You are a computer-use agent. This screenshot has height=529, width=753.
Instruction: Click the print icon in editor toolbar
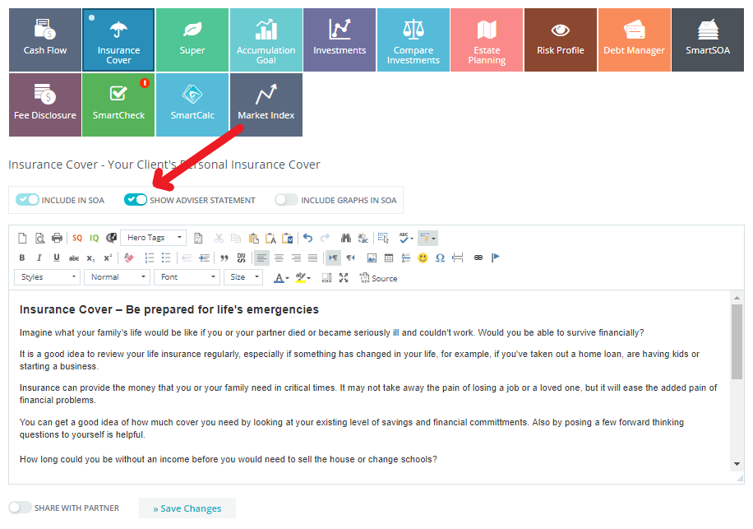point(58,238)
